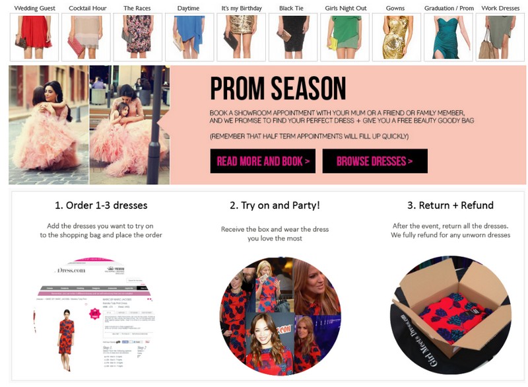Image resolution: width=528 pixels, height=387 pixels.
Task: View the order page screenshot circle image
Action: pyautogui.click(x=96, y=315)
